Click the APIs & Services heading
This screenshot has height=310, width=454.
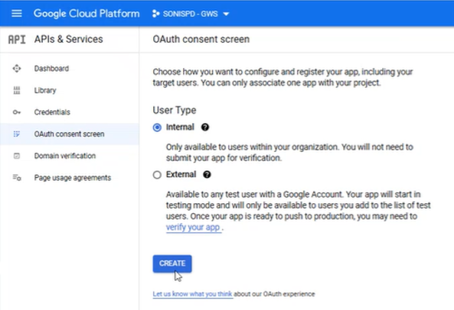[69, 39]
